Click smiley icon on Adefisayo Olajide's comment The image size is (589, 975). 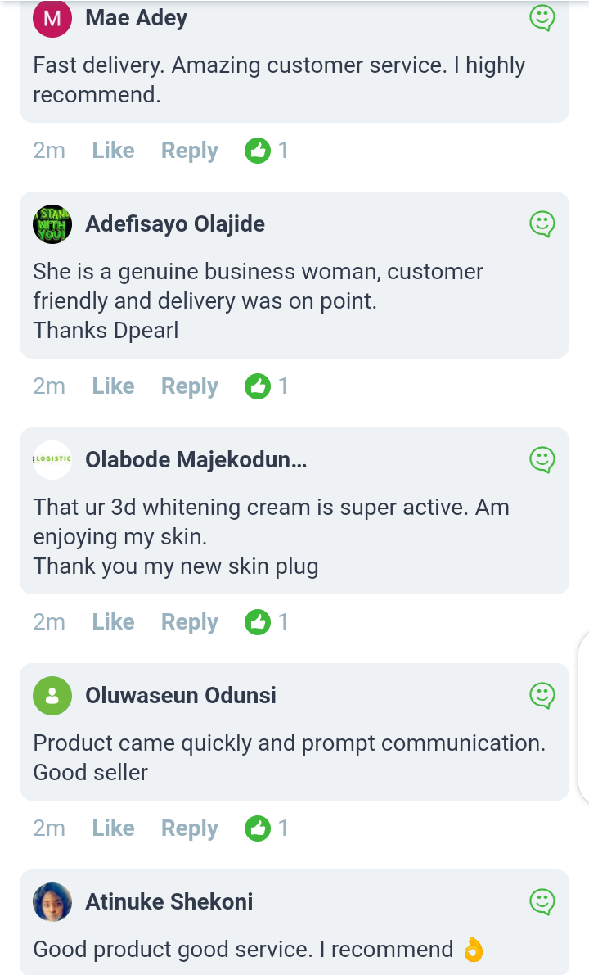click(542, 223)
